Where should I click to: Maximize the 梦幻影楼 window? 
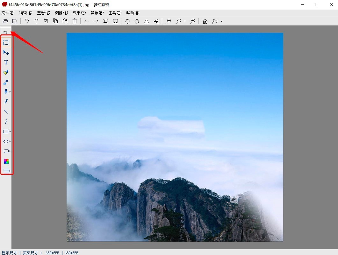[x=317, y=4]
